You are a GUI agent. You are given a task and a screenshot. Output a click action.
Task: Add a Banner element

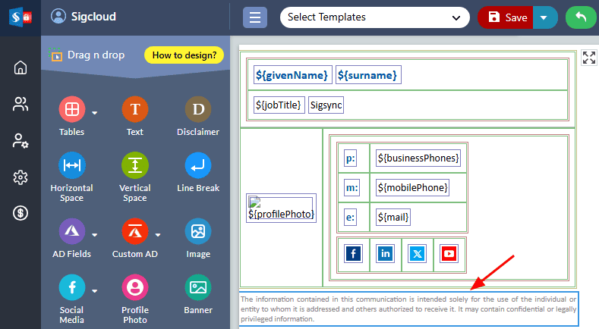click(x=198, y=287)
